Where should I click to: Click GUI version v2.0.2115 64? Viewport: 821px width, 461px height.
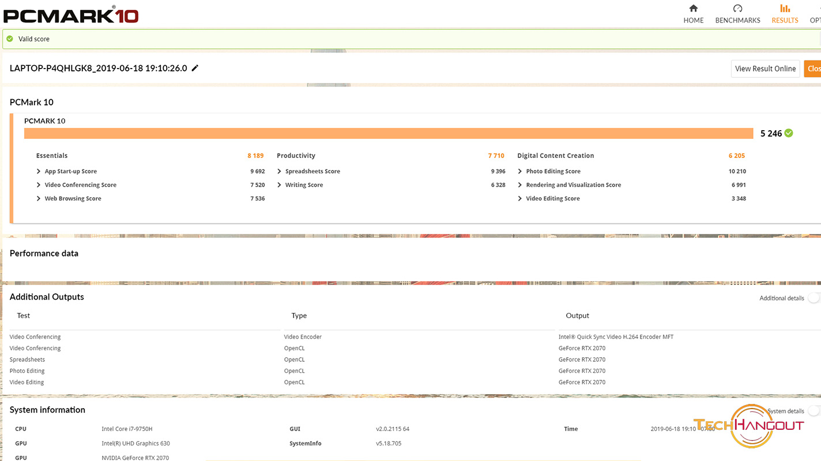click(x=393, y=429)
